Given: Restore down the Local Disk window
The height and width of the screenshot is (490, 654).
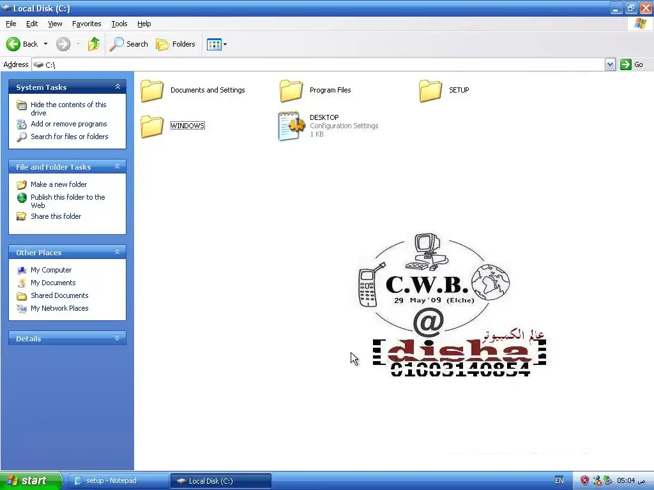Looking at the screenshot, I should pos(630,8).
